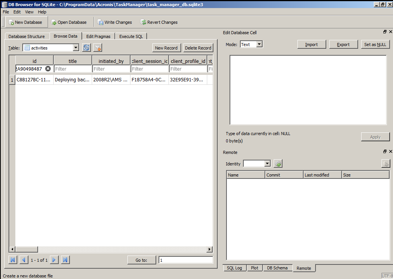Screen dimensions: 393x279
Task: Select the Remote tab at the bottom
Action: pos(304,268)
